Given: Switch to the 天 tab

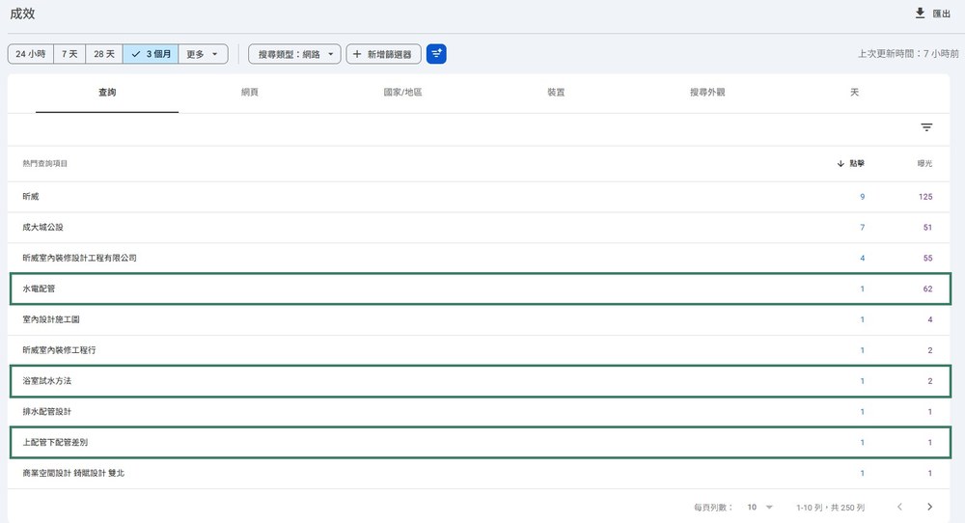Looking at the screenshot, I should [x=854, y=93].
